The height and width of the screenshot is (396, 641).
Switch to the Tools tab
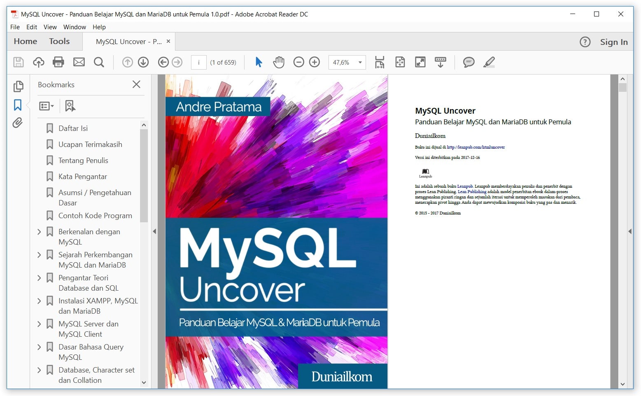(x=59, y=42)
